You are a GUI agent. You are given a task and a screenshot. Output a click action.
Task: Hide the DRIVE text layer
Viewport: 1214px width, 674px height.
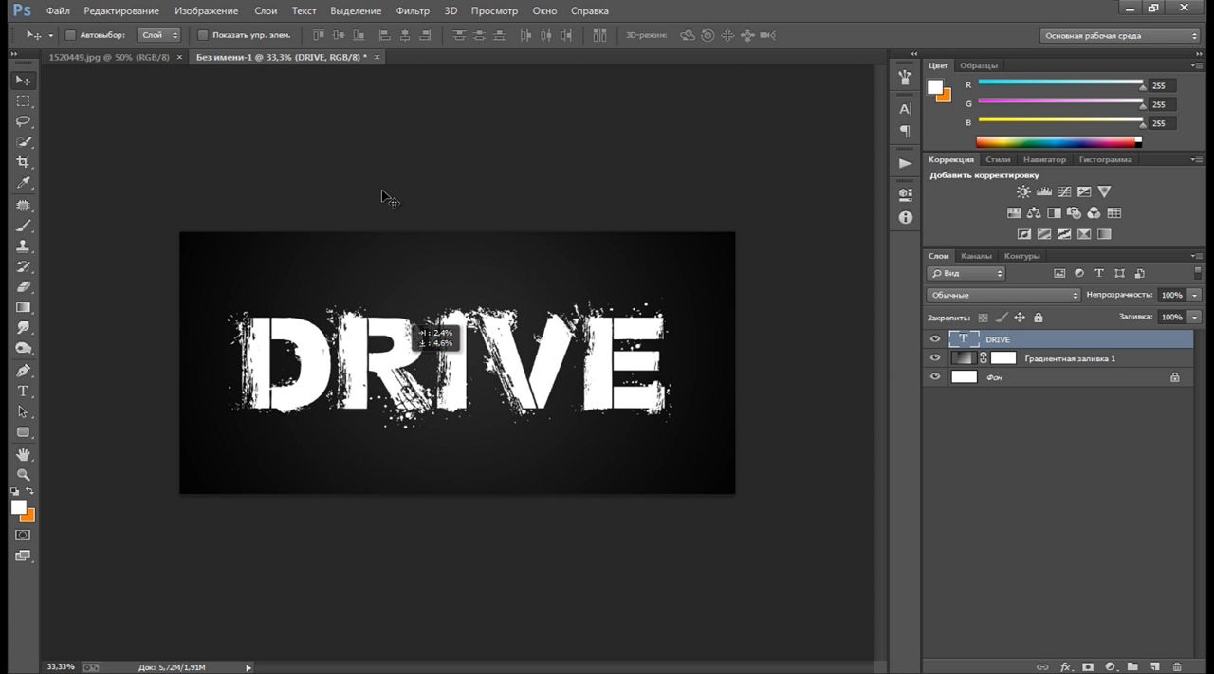(935, 339)
